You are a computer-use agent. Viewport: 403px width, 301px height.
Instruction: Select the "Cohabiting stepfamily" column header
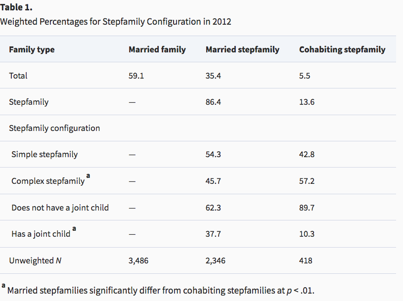342,49
